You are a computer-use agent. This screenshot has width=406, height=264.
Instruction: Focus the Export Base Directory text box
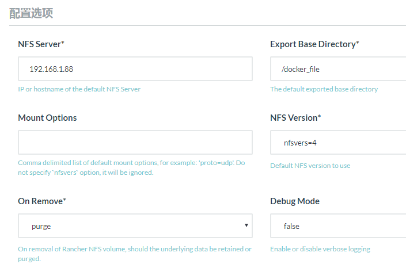pos(337,69)
